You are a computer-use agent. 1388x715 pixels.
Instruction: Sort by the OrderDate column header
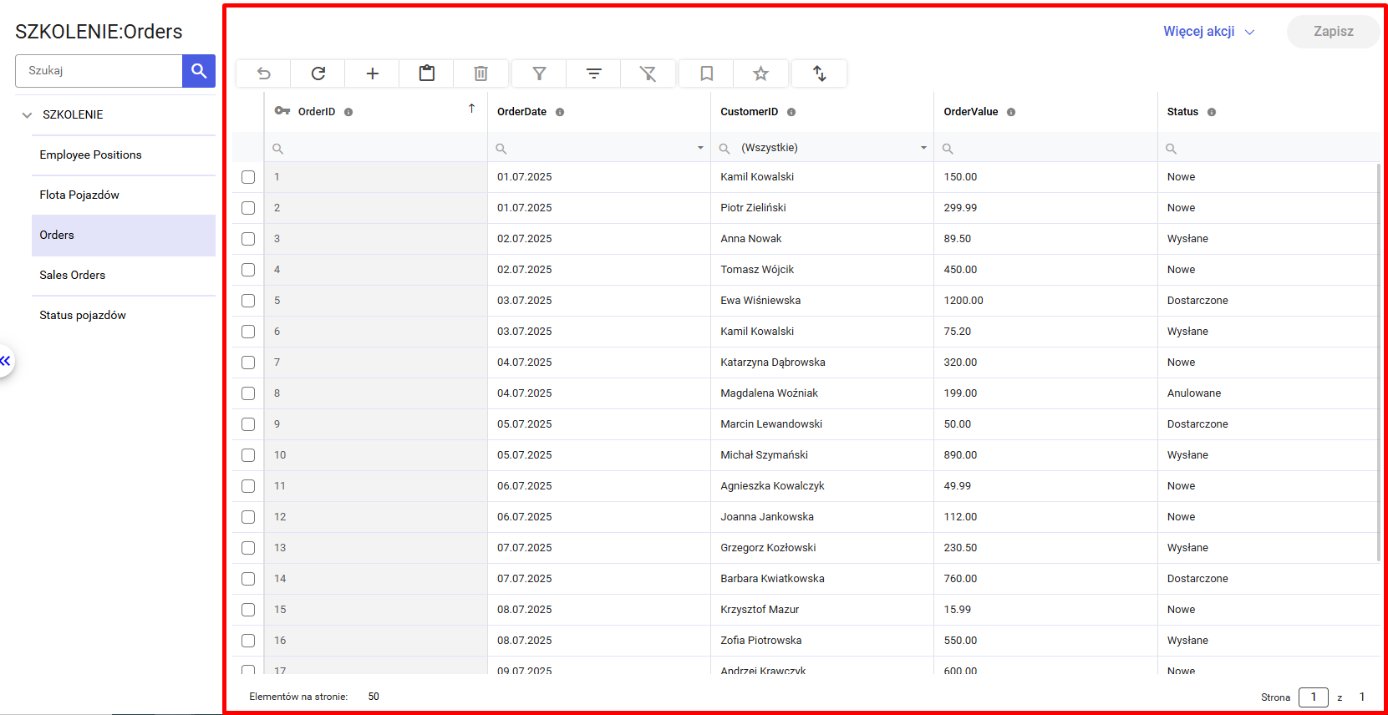(x=521, y=112)
